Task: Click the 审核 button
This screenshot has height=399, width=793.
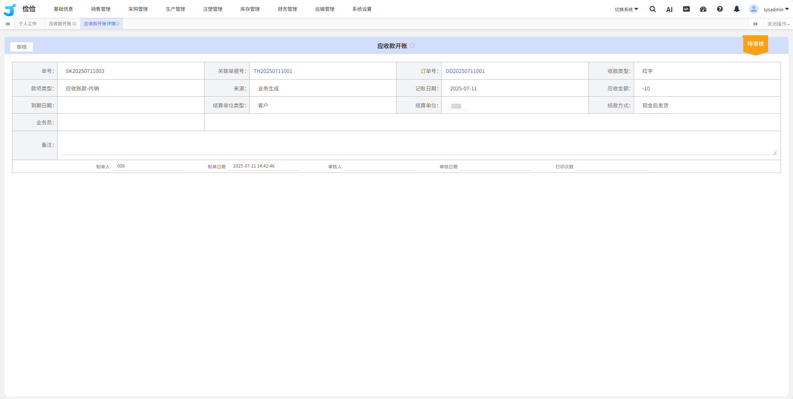Action: (22, 47)
